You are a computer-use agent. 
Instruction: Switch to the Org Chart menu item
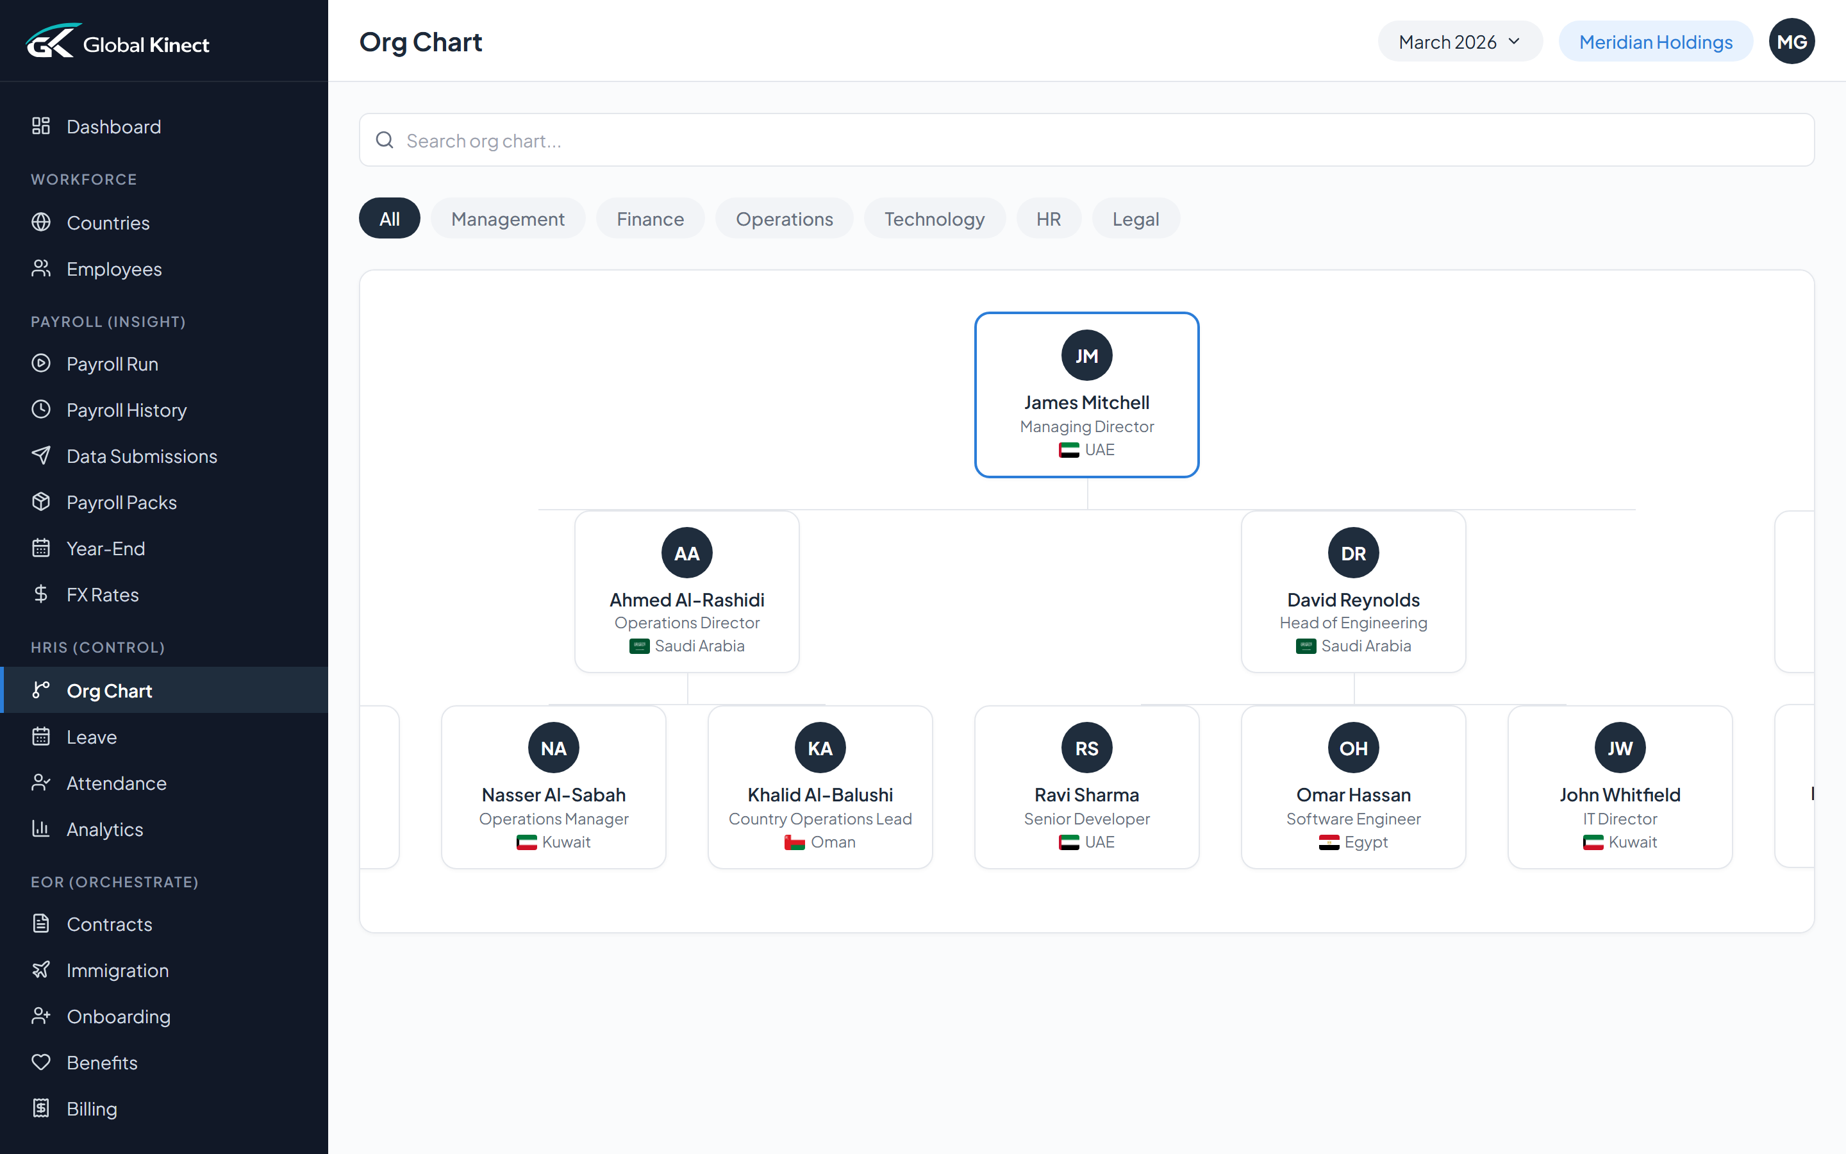click(x=109, y=690)
